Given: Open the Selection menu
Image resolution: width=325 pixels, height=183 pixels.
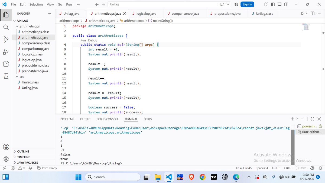Looking at the screenshot, I should coord(36,4).
